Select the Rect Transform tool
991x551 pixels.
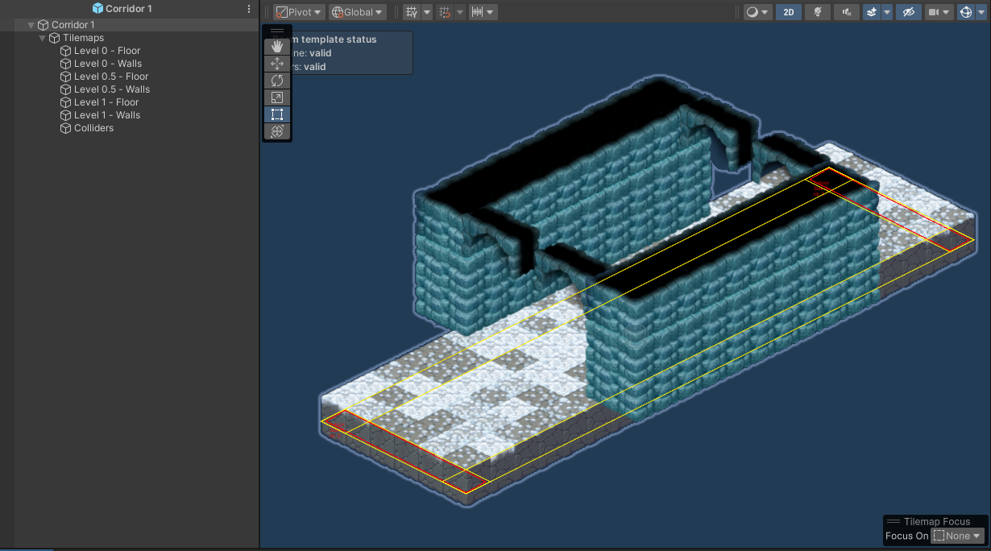277,114
